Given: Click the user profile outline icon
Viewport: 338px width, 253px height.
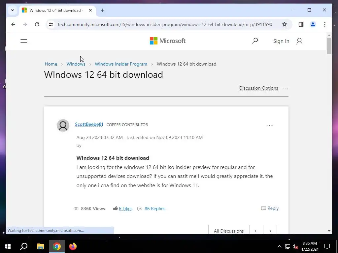Looking at the screenshot, I should pyautogui.click(x=299, y=41).
